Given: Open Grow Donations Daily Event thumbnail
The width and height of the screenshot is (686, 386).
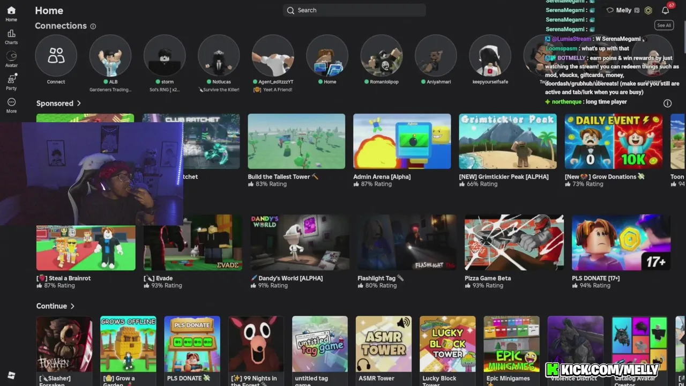Looking at the screenshot, I should click(x=613, y=141).
